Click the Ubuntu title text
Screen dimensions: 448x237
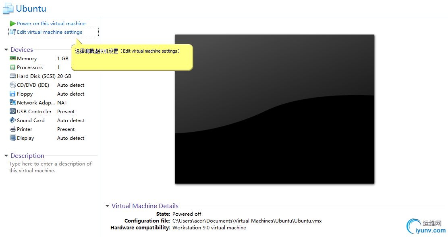[31, 8]
